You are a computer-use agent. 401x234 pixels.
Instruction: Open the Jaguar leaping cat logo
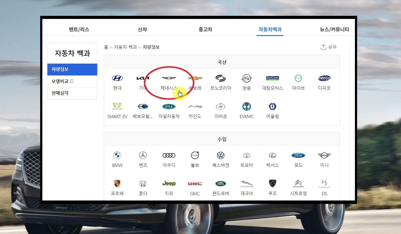pyautogui.click(x=247, y=184)
